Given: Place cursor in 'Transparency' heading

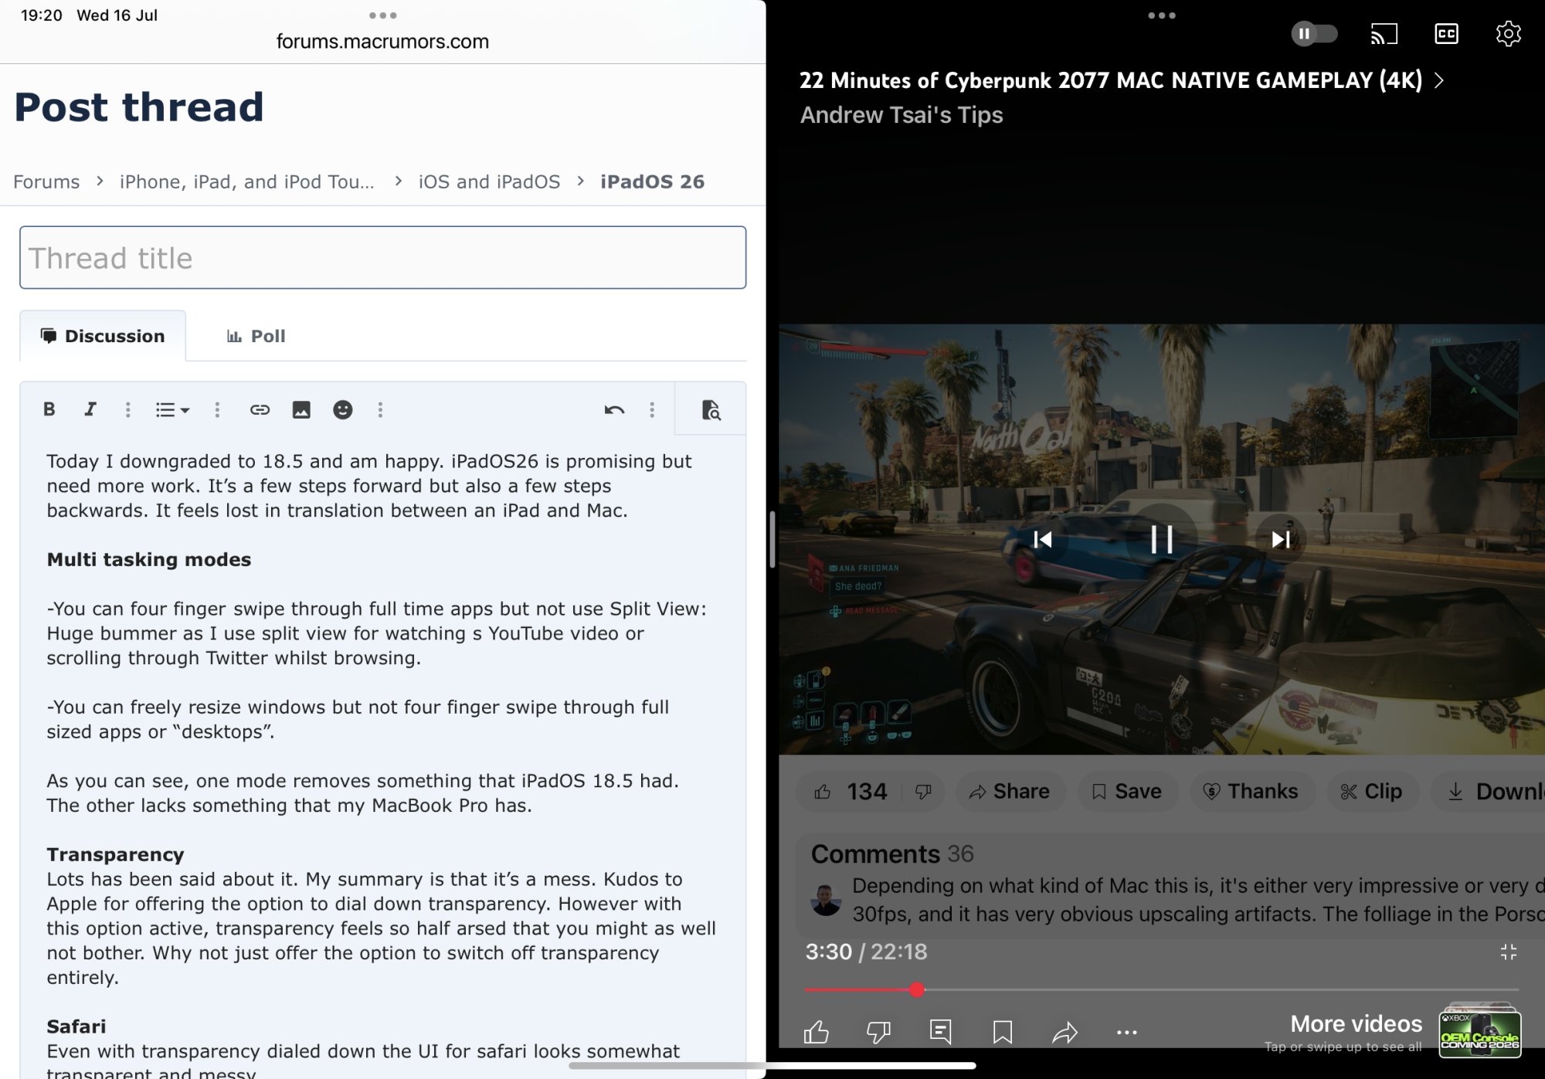Looking at the screenshot, I should tap(115, 854).
